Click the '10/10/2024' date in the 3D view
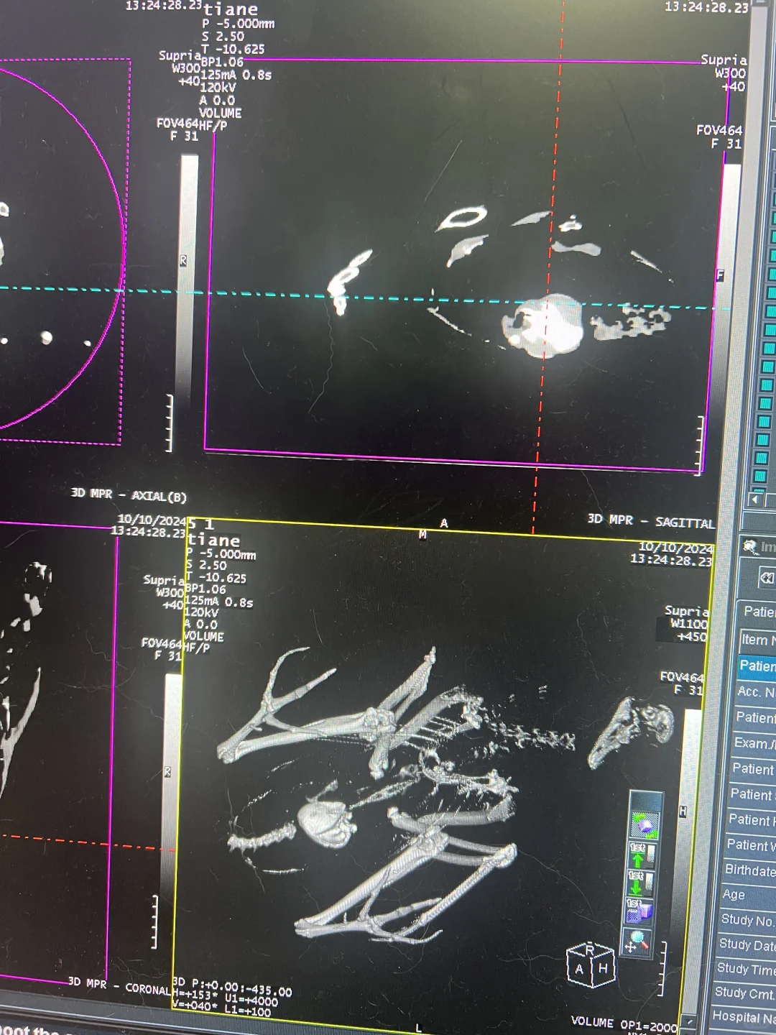Viewport: 776px width, 1035px height. point(676,547)
